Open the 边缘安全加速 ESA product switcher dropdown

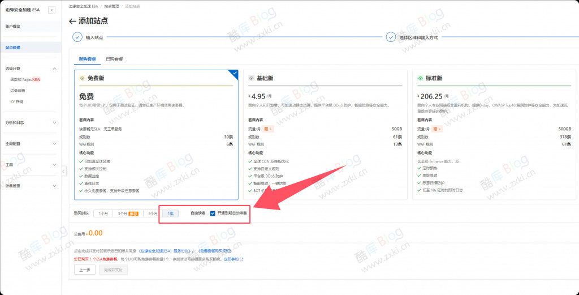click(x=51, y=10)
